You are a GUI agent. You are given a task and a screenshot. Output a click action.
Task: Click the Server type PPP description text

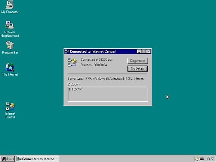coord(114,78)
